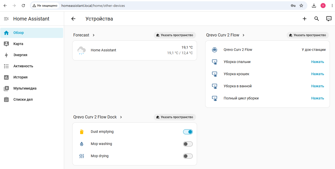Select Обзор in the sidebar
The width and height of the screenshot is (335, 169).
click(32, 33)
